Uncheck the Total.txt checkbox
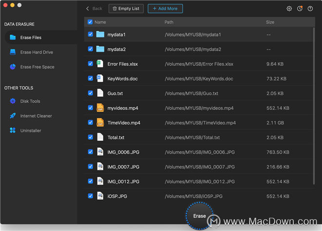The width and height of the screenshot is (322, 231). [90, 137]
